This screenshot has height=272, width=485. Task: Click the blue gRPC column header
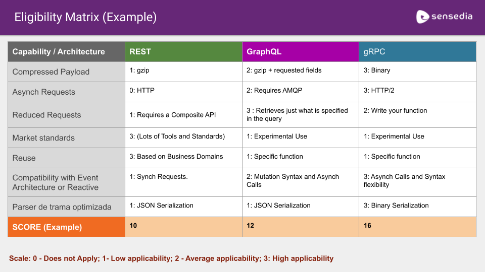coord(418,52)
